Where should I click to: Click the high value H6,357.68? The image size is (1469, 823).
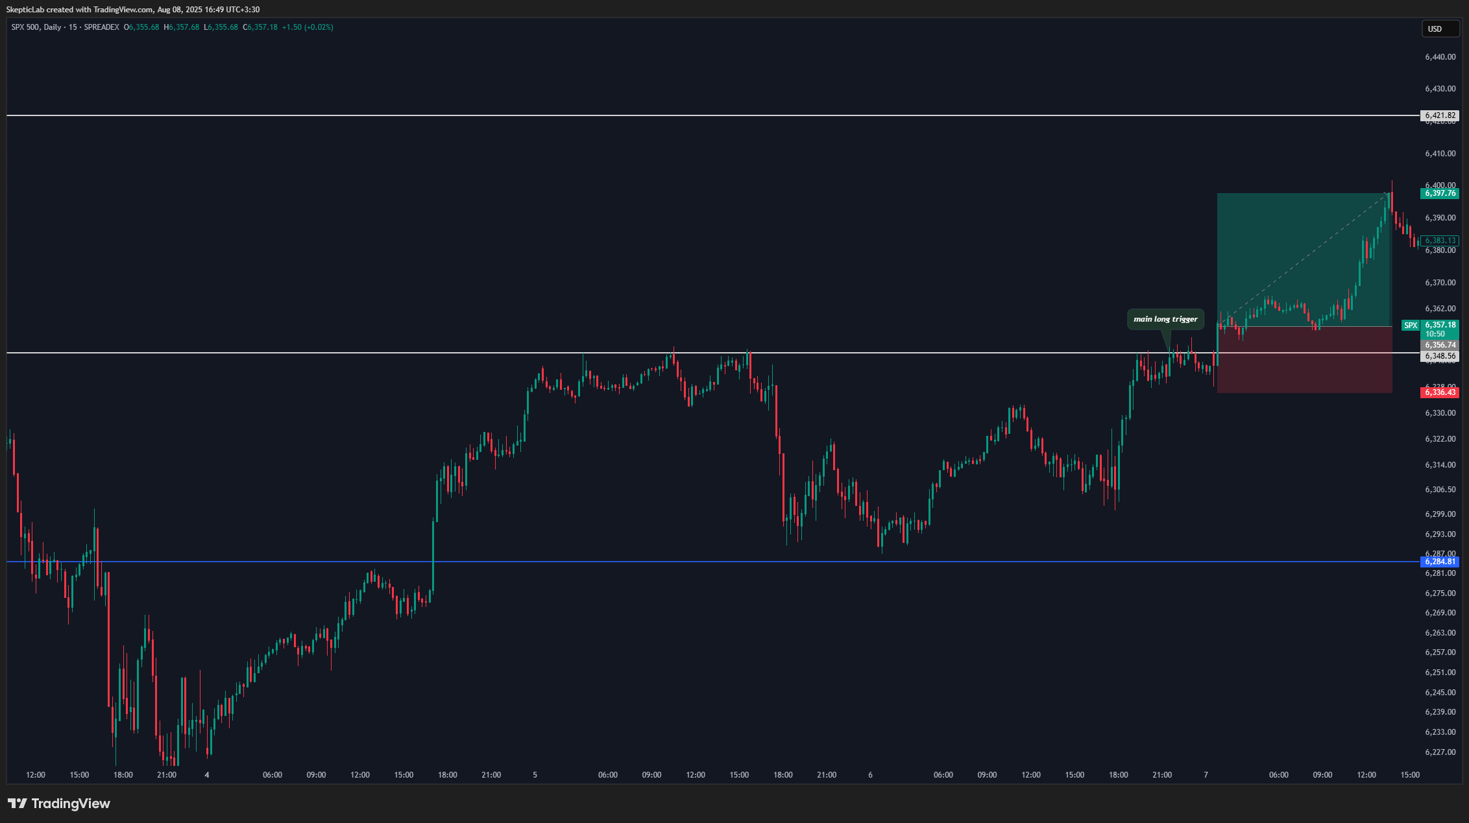pyautogui.click(x=182, y=27)
